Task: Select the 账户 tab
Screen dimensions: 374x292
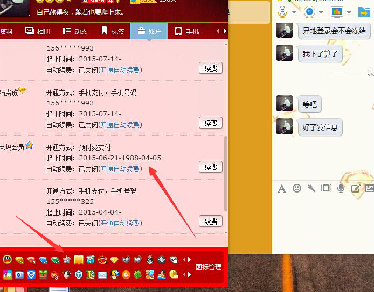Action: coord(149,31)
